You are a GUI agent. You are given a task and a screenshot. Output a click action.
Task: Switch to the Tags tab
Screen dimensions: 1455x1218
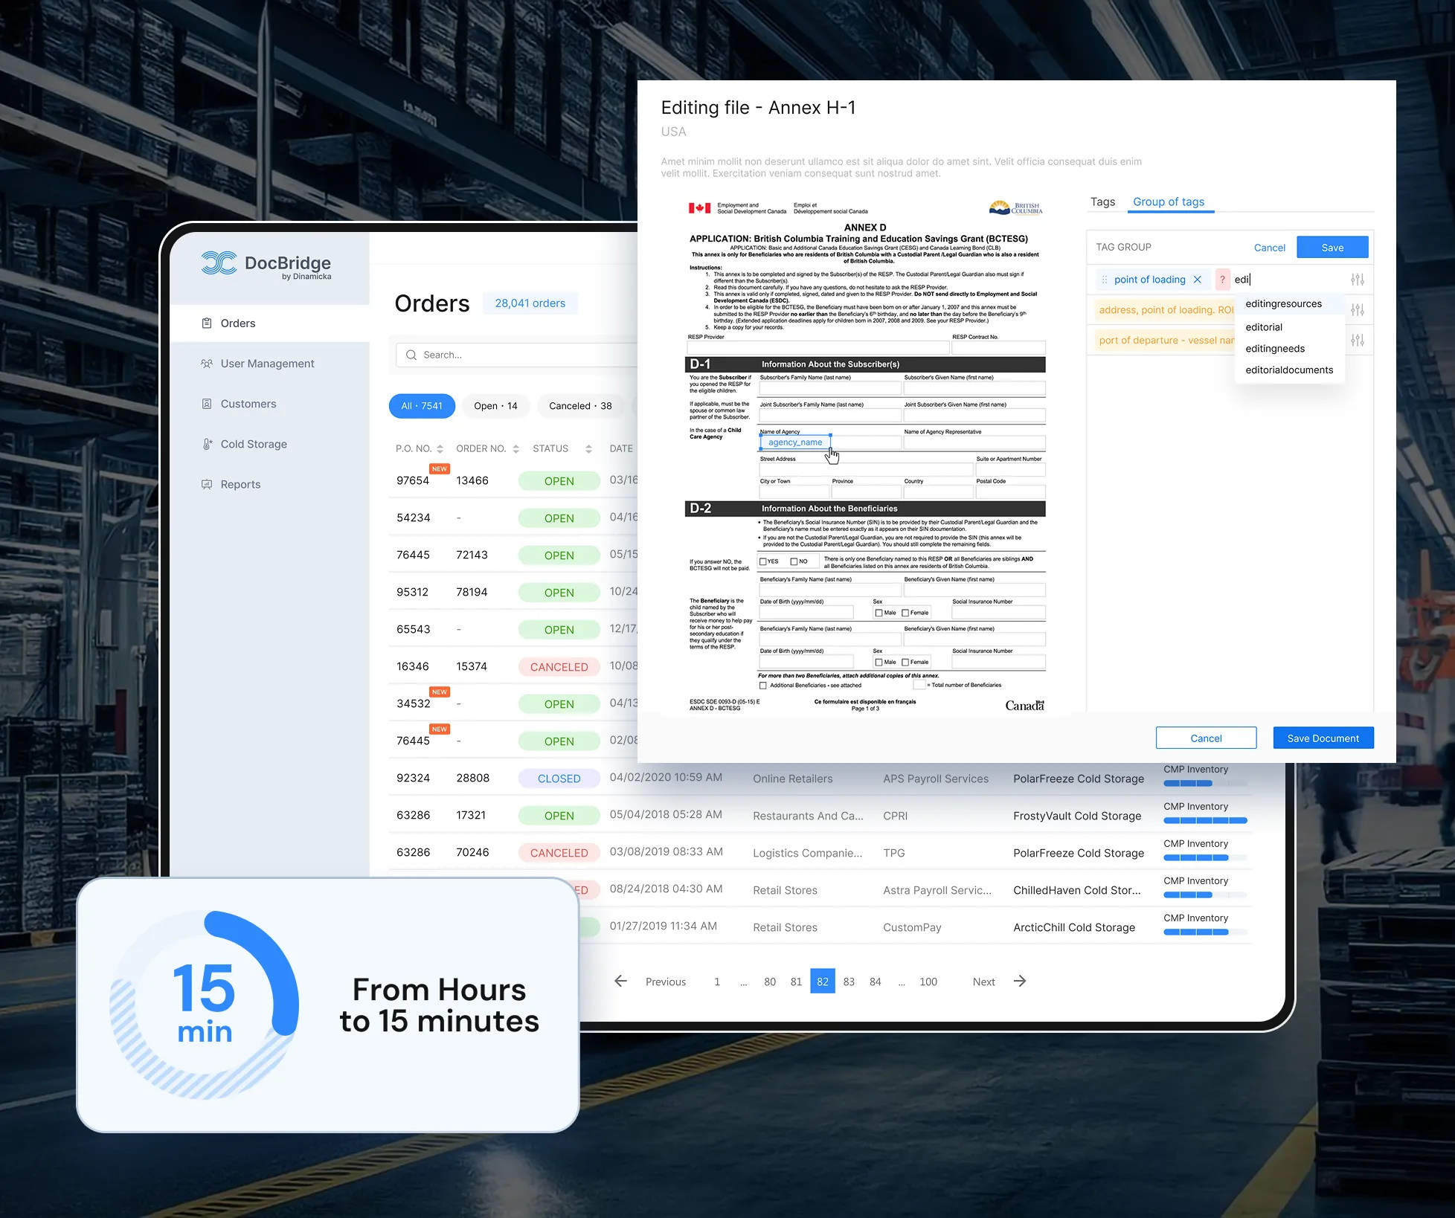tap(1102, 202)
